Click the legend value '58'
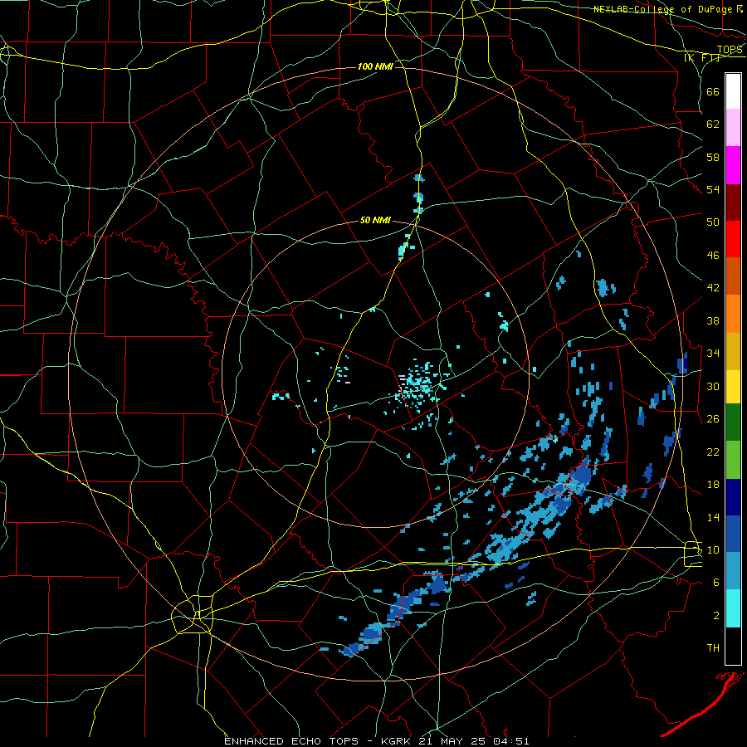 point(713,157)
